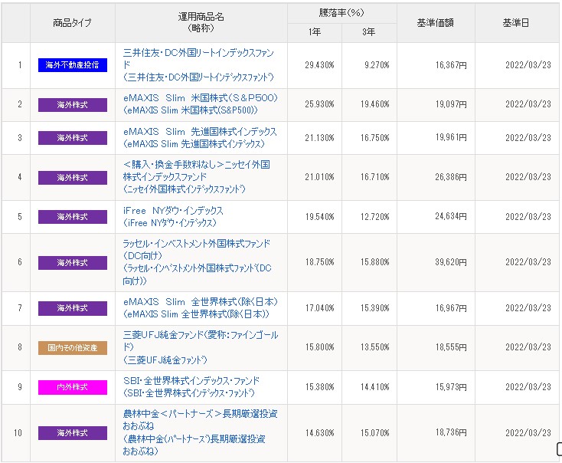Screen dimensions: 562x463
Task: Open SBI・全世界株式インデックス・ファンド link
Action: pos(191,387)
